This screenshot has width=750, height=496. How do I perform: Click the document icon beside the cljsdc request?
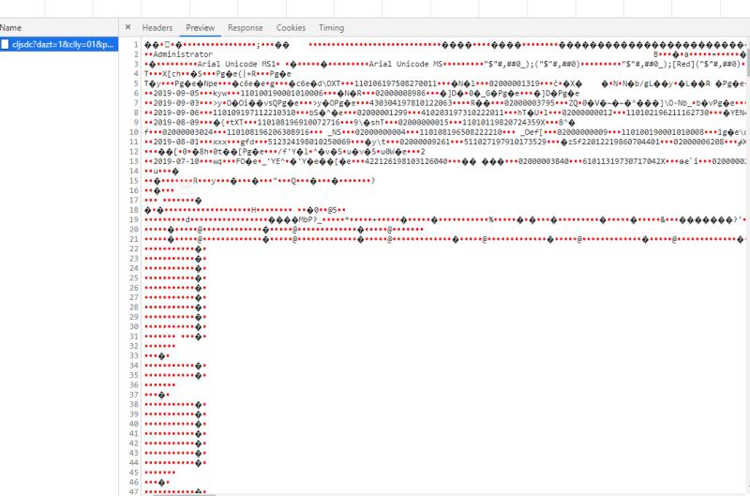[6, 44]
